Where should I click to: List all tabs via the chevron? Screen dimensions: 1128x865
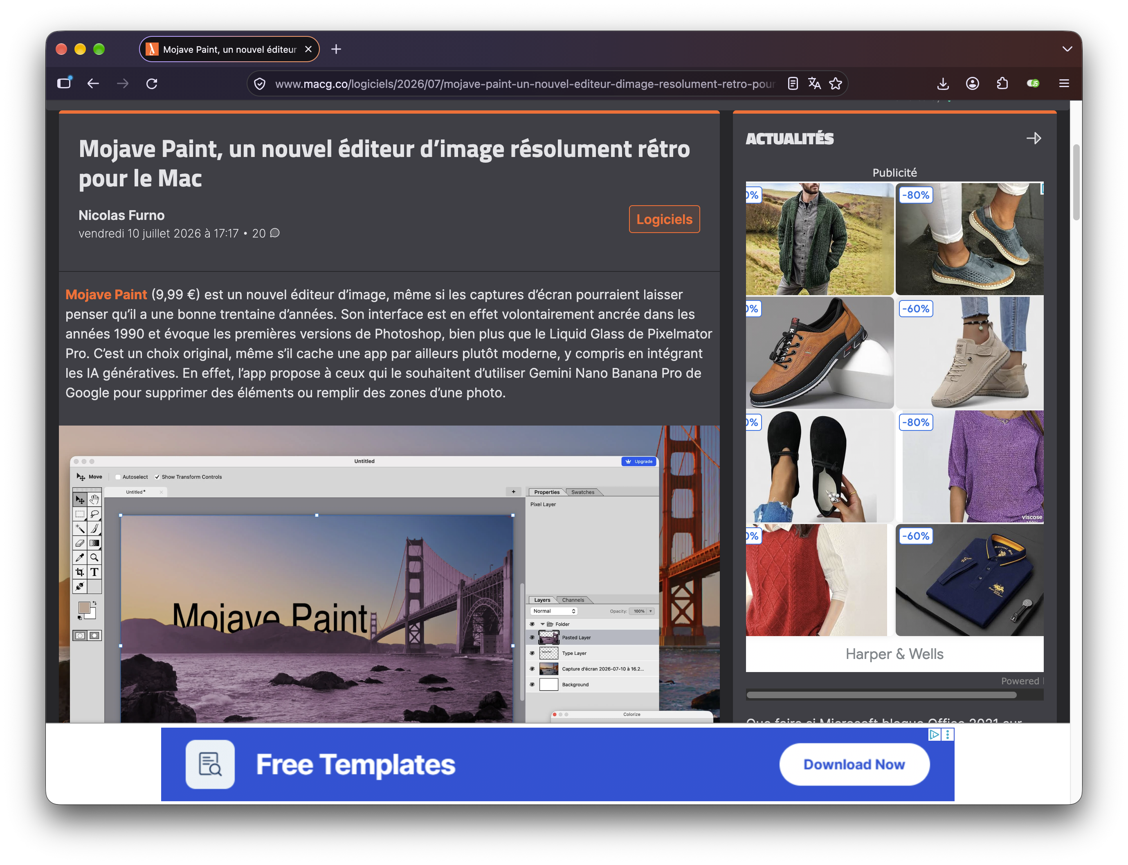(x=1067, y=49)
